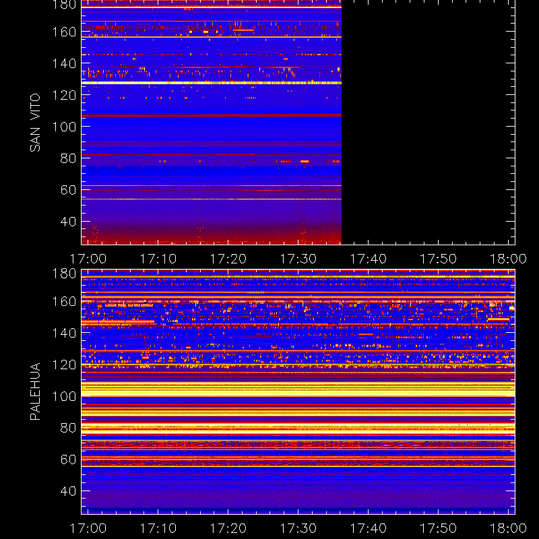
Task: Select the 160 tick label on Palehua plot
Action: (64, 301)
